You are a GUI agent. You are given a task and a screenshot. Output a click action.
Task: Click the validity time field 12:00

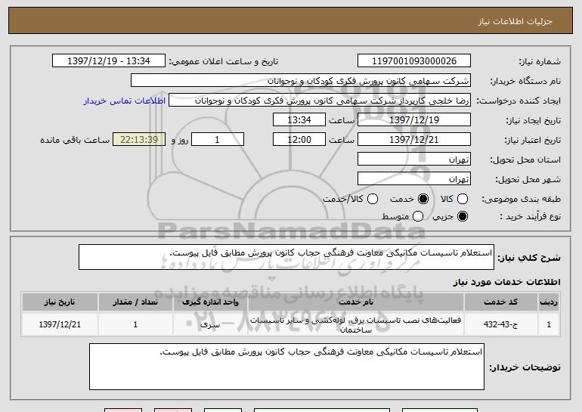(x=299, y=140)
